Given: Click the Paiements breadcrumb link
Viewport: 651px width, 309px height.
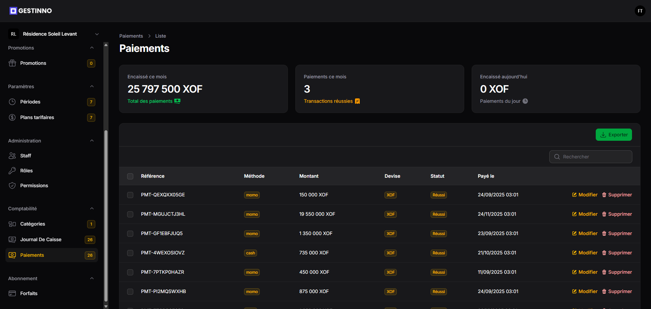Looking at the screenshot, I should point(131,36).
